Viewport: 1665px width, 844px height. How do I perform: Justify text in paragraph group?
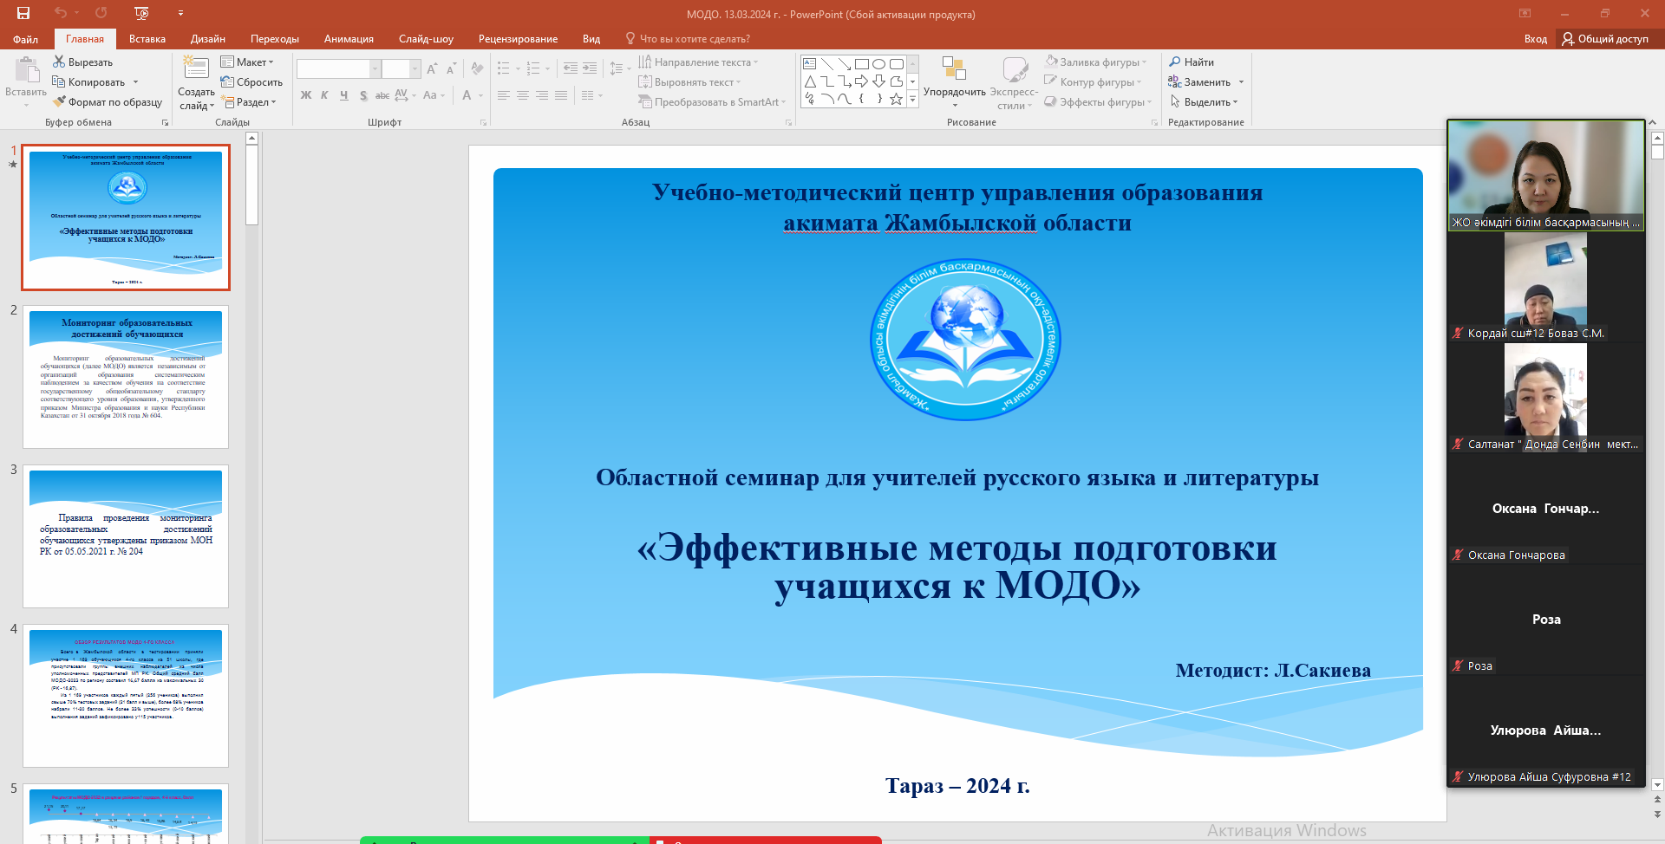coord(561,95)
